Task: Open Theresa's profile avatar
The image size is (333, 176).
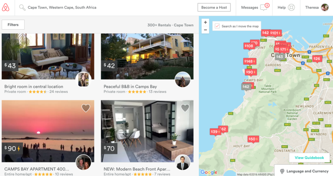Action: [325, 7]
